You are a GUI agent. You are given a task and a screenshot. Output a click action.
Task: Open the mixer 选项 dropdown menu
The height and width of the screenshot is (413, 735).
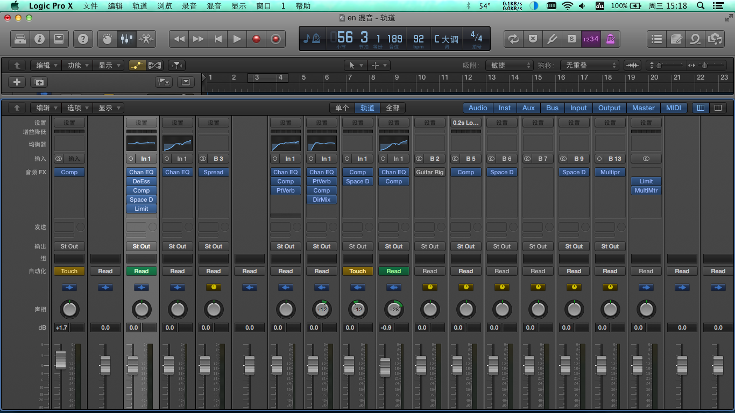(x=77, y=108)
